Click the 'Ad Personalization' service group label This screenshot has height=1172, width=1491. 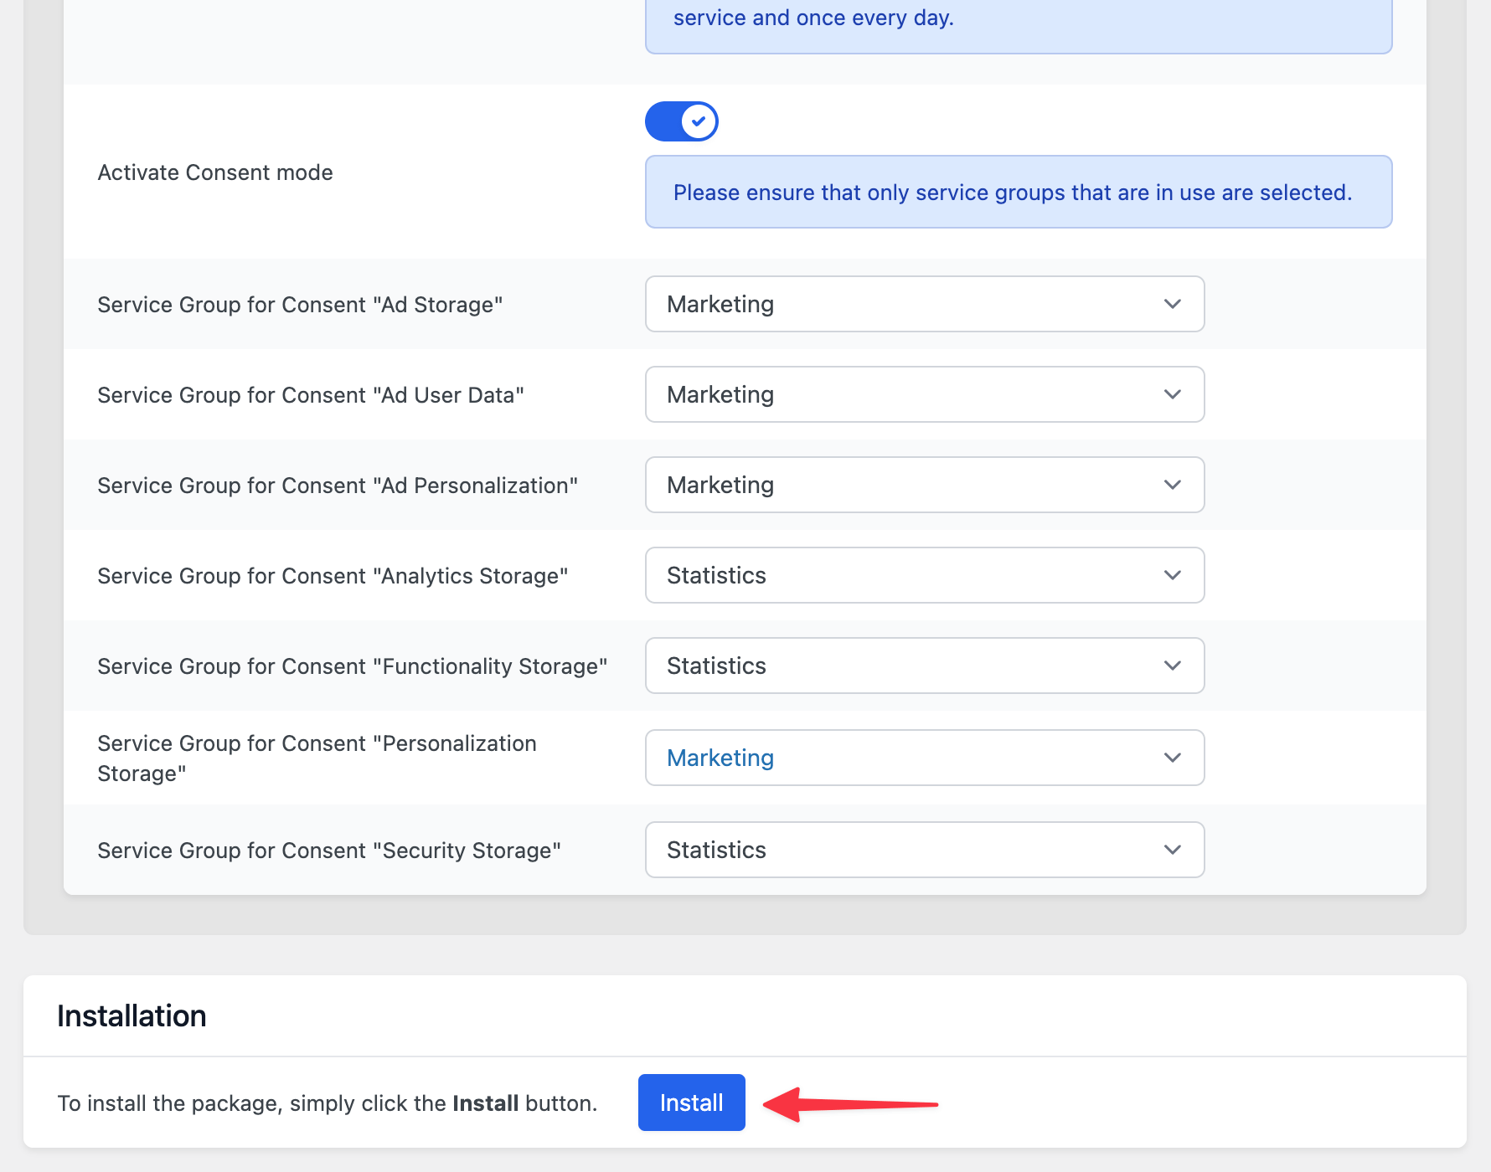point(338,486)
